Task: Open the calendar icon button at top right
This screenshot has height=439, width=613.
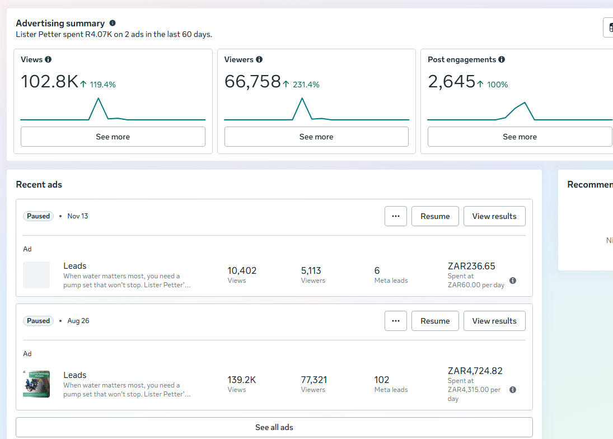Action: [609, 27]
